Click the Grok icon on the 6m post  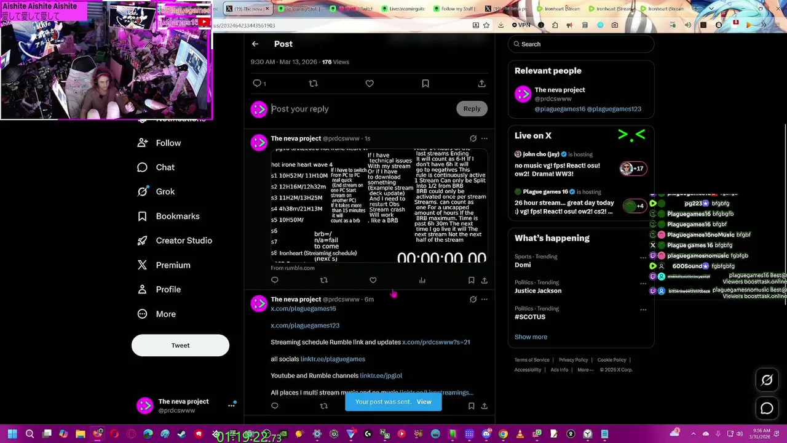coord(473,300)
